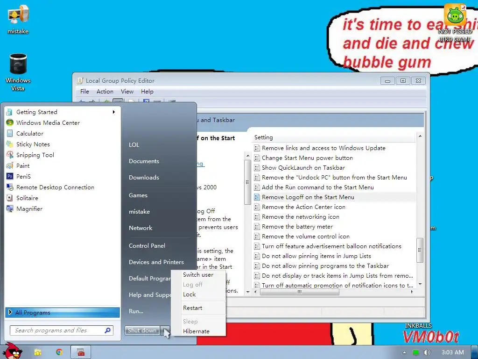Open Control Panel from Start menu

[147, 246]
